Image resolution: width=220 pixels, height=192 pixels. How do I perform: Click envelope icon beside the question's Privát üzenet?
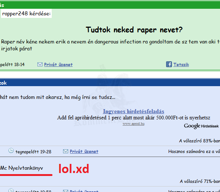click(40, 64)
